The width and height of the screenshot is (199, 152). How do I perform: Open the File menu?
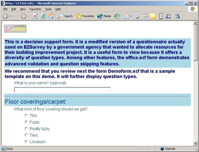pyautogui.click(x=5, y=9)
